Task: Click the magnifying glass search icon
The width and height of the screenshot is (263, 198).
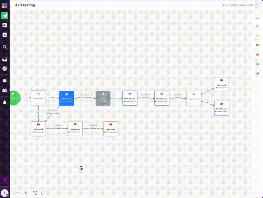Action: coord(5,47)
